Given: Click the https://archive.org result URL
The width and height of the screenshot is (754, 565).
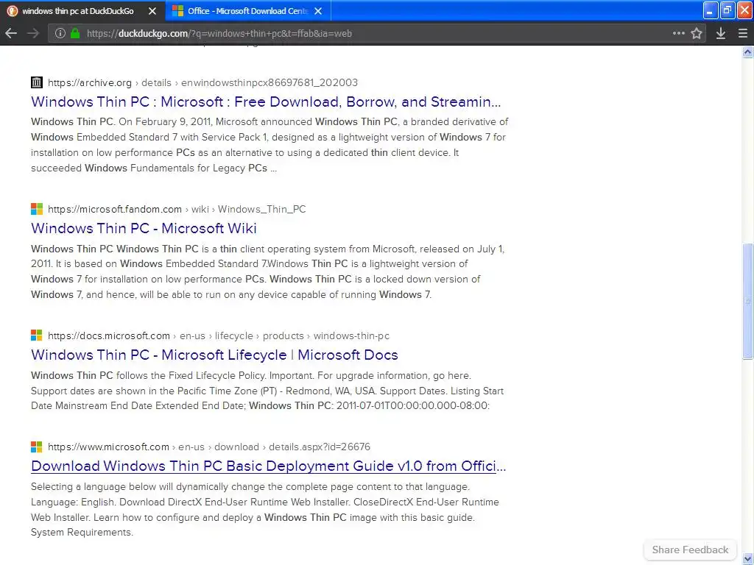Looking at the screenshot, I should (x=89, y=82).
